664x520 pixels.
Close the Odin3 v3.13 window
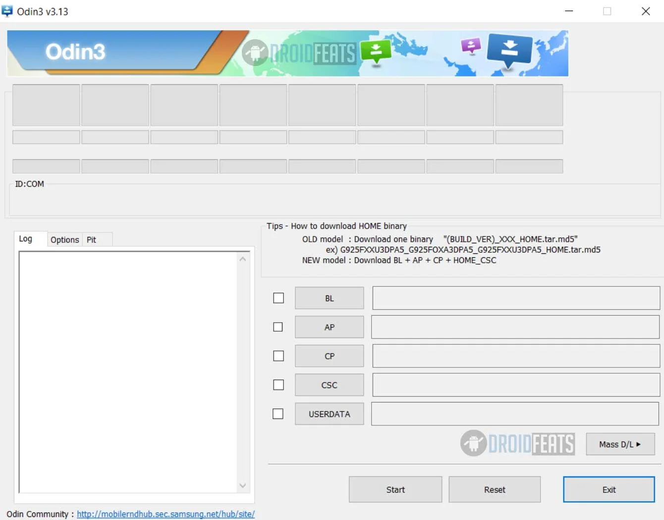point(646,11)
